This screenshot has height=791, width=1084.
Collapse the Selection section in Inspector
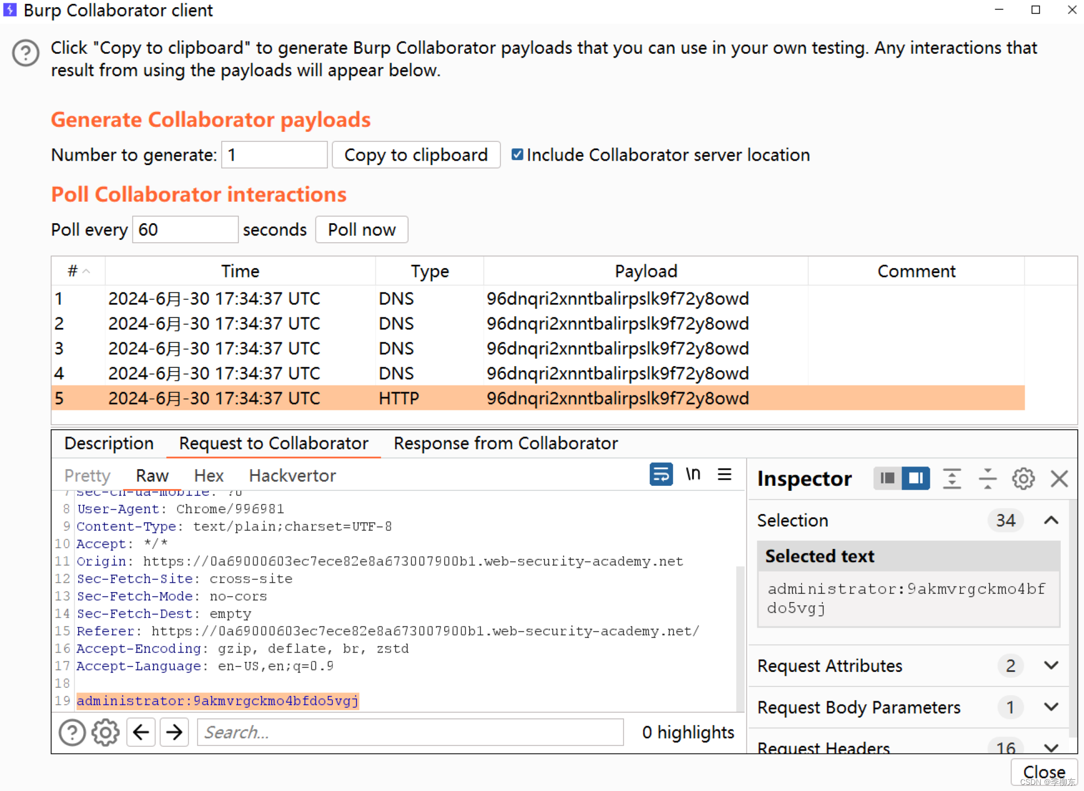(1051, 520)
